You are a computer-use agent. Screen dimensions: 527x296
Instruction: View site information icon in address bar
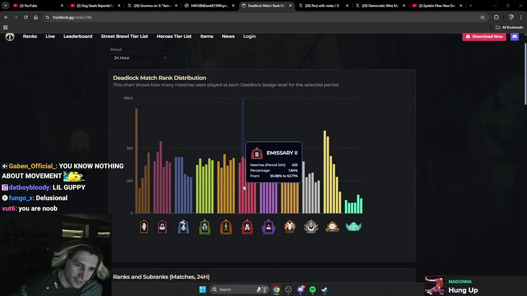[x=47, y=17]
